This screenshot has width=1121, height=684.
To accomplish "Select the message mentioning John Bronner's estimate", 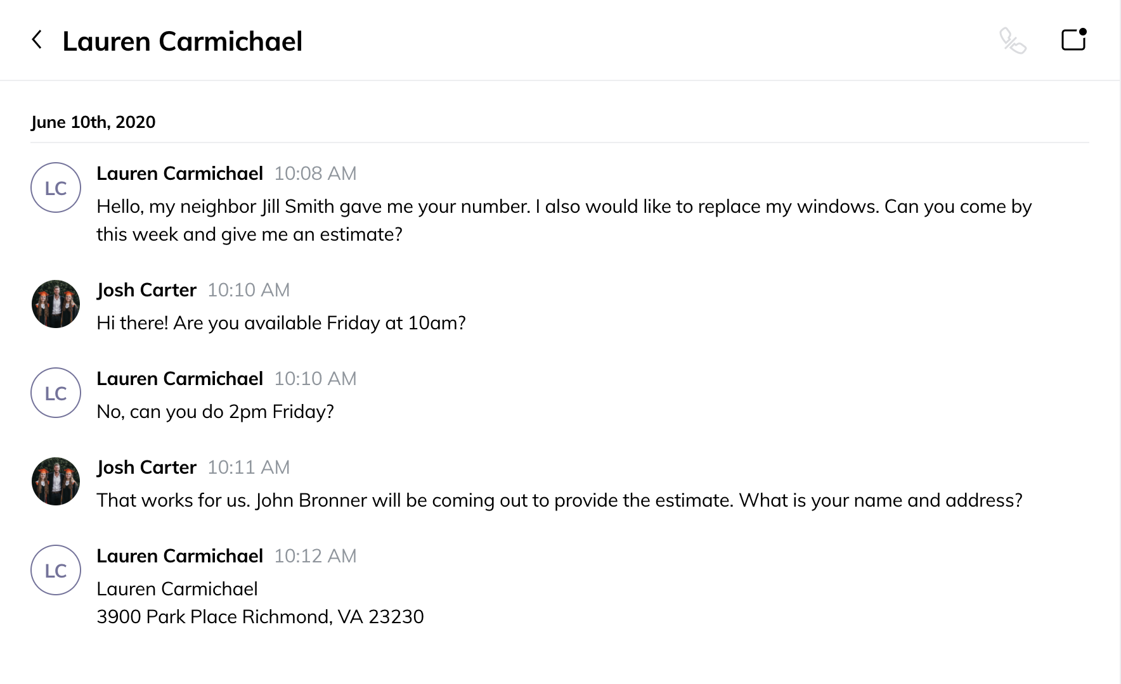I will [x=559, y=500].
